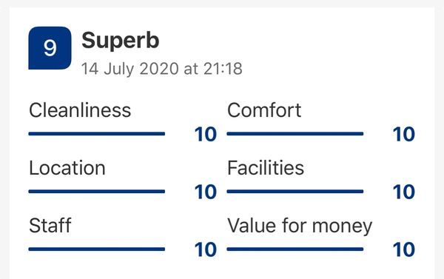Viewport: 444px width, 279px height.
Task: Click the Value for money rating bar
Action: 295,249
